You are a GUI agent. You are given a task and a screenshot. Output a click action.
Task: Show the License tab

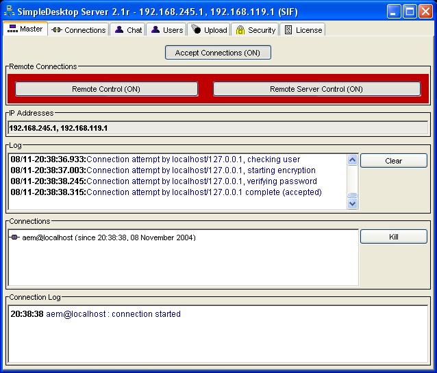click(x=302, y=29)
